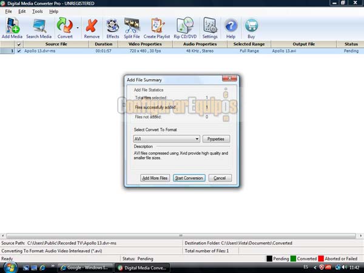Sort by Duration column header
The image size is (364, 273).
[103, 44]
